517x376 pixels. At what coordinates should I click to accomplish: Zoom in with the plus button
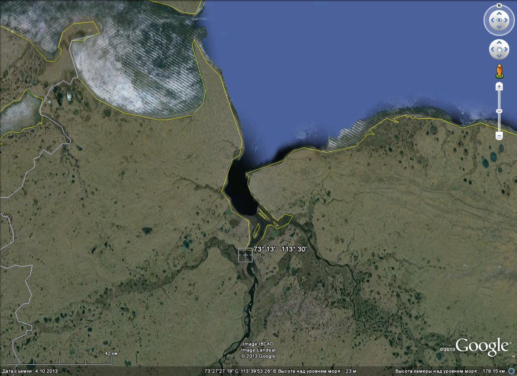(x=499, y=86)
